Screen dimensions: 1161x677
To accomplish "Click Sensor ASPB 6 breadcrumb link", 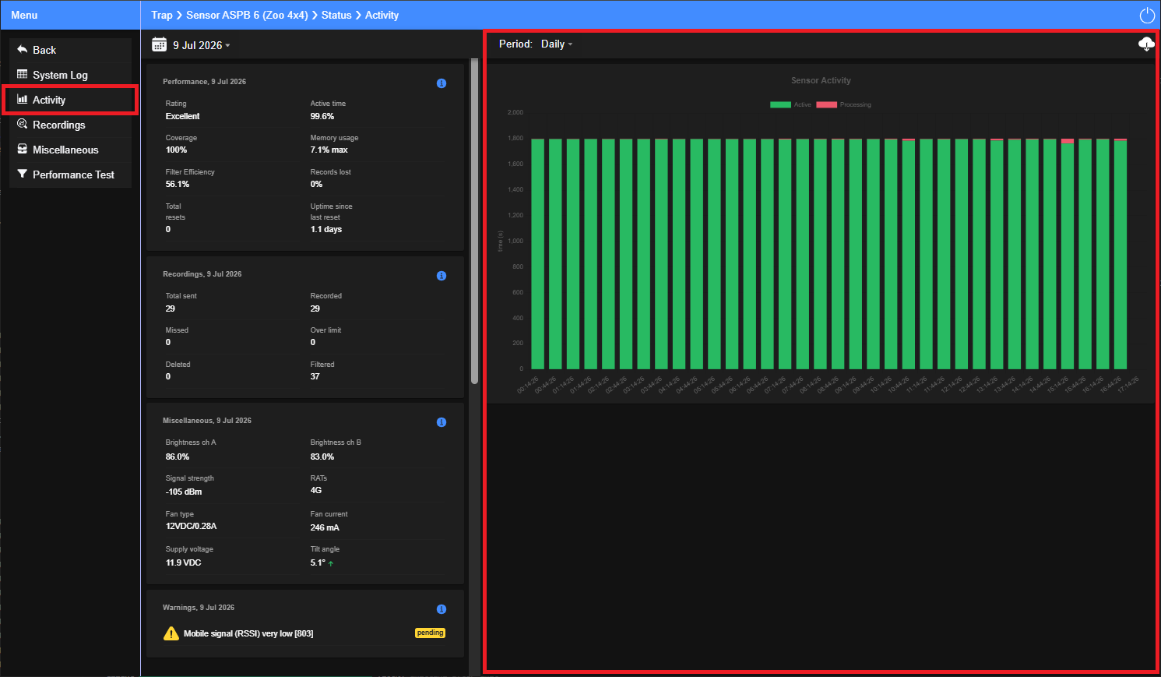I will tap(247, 15).
